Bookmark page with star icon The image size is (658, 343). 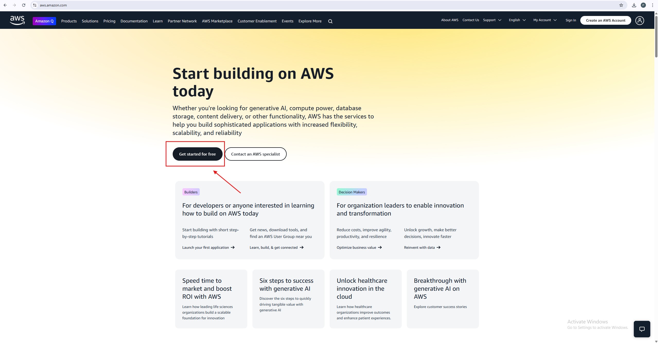621,5
